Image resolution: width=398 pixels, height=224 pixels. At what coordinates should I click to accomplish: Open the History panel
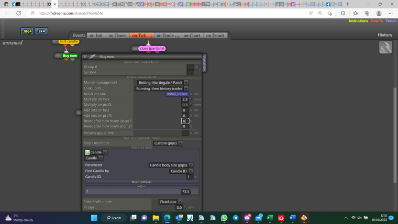point(385,35)
